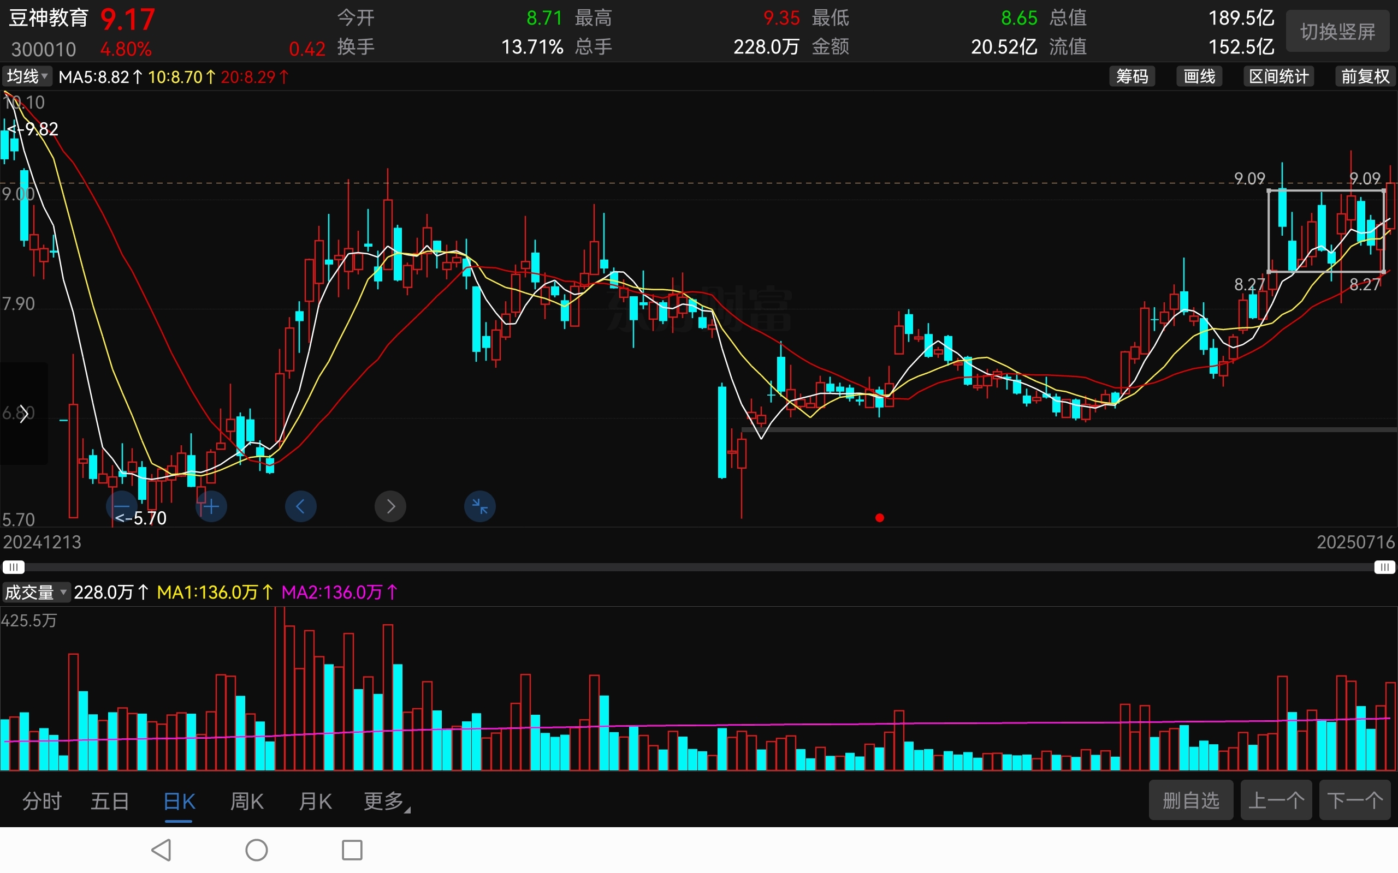This screenshot has height=873, width=1398.
Task: Tap the start date 20241213
Action: click(x=42, y=542)
